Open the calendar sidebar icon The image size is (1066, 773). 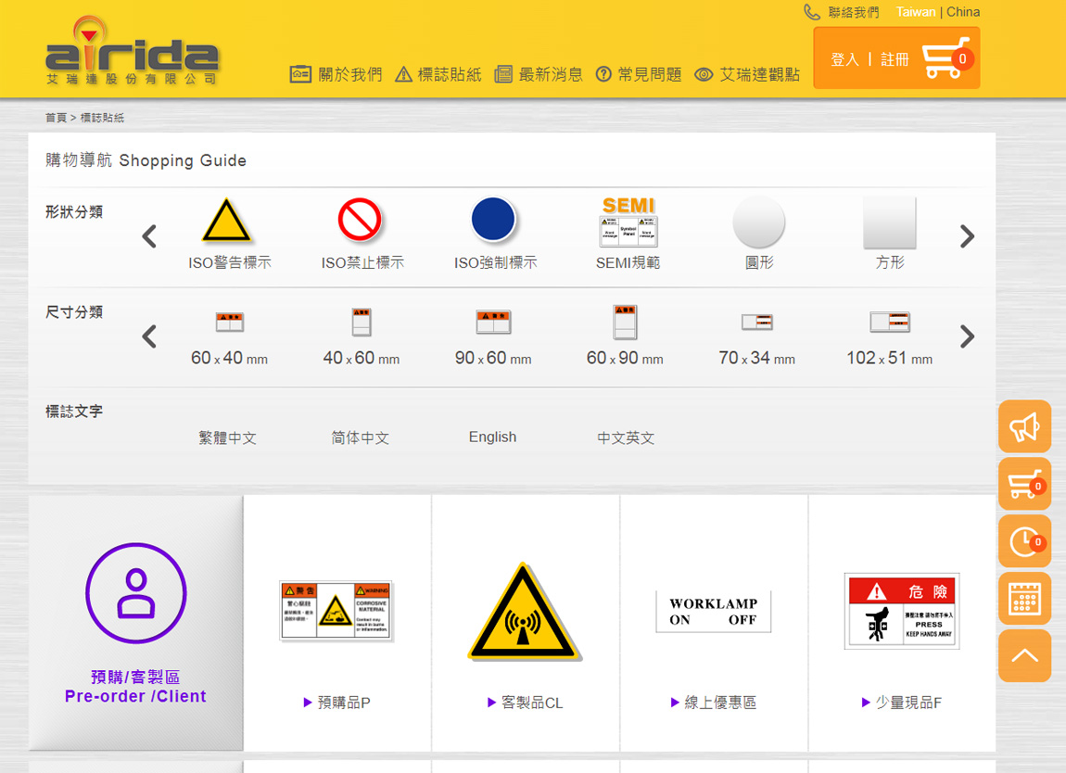[1024, 599]
